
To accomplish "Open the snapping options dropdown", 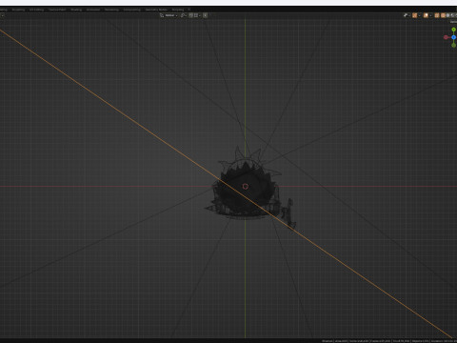I will pos(197,15).
